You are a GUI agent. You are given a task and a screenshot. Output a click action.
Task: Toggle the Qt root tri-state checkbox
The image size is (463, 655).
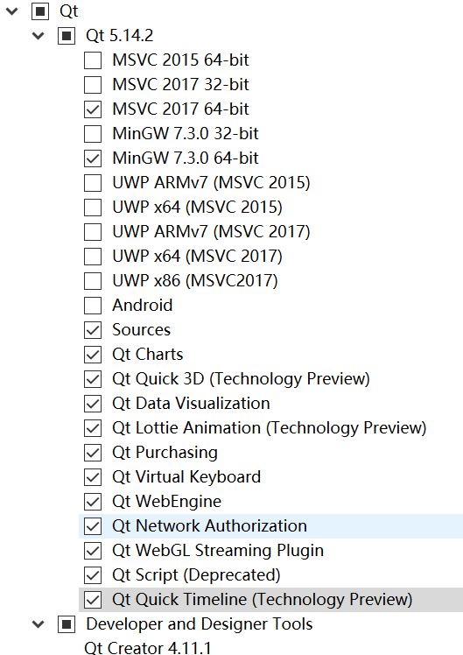pos(40,11)
